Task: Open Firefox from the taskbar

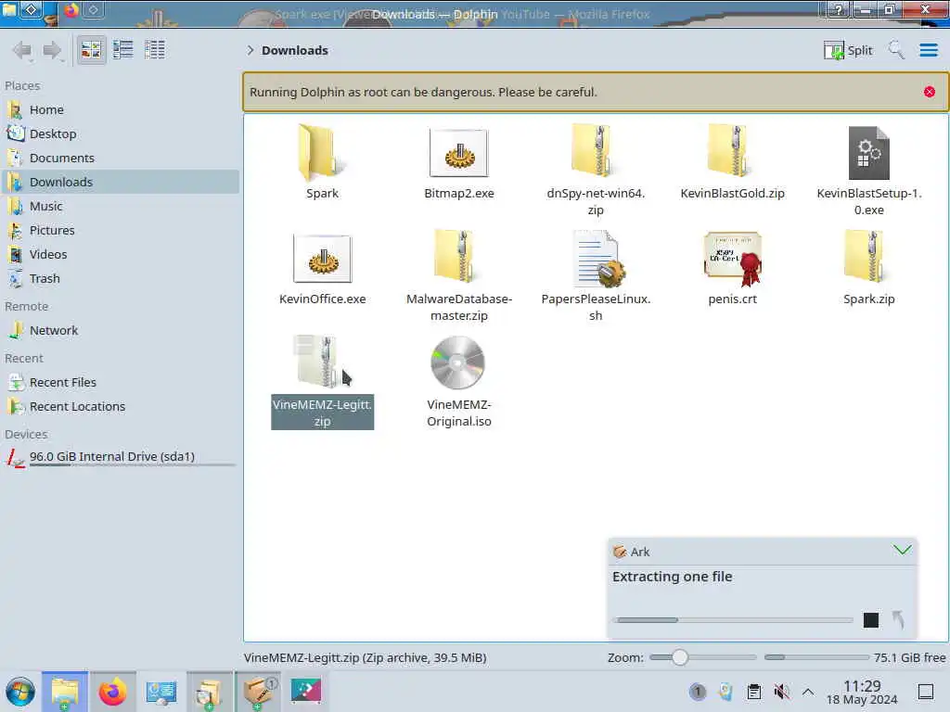Action: click(112, 692)
